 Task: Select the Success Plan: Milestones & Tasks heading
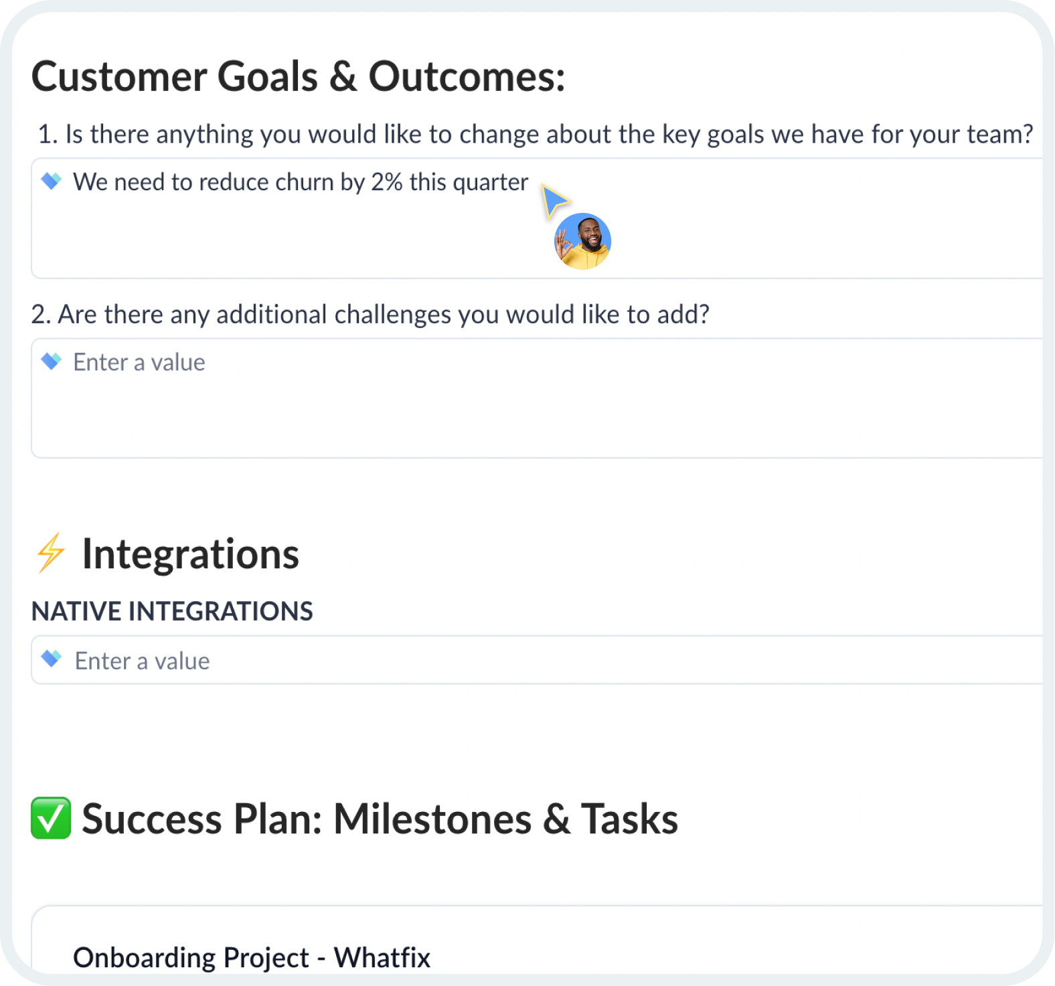point(380,819)
